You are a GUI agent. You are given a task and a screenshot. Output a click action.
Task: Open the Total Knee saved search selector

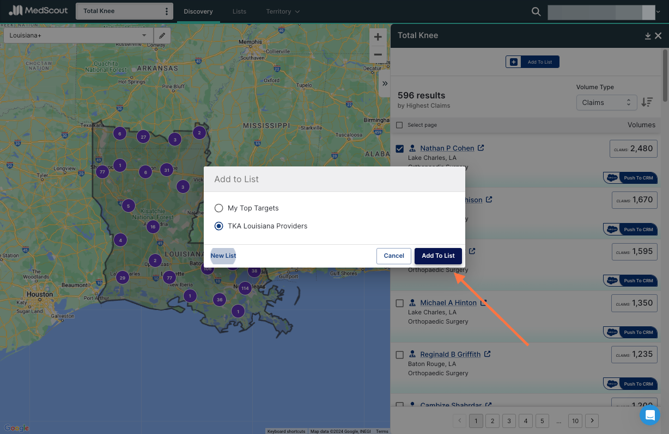[x=124, y=11]
